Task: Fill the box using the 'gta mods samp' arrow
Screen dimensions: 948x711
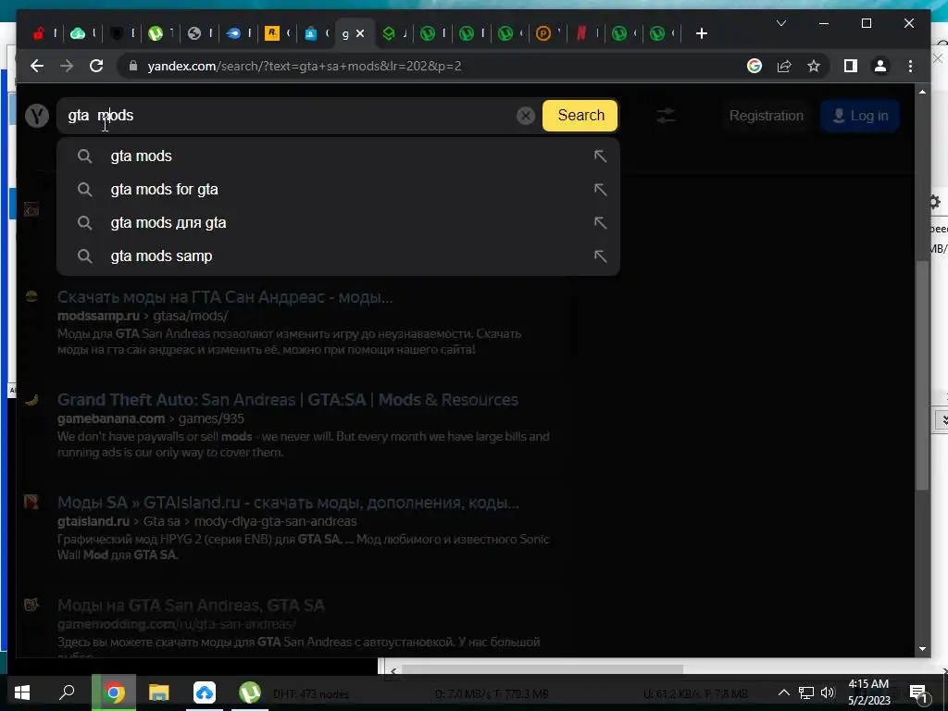Action: (600, 256)
